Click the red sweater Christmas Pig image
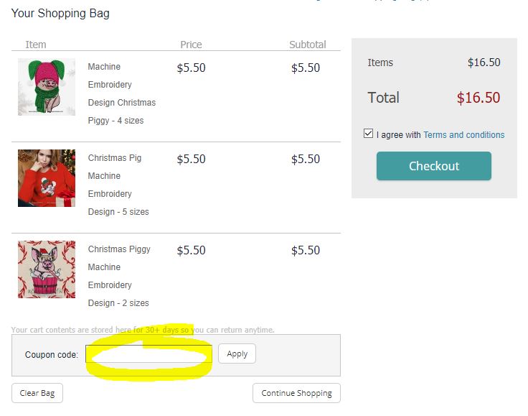This screenshot has width=528, height=416. 47,178
